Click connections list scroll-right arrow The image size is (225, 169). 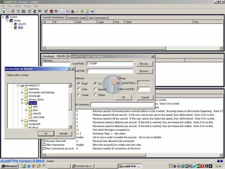(221, 48)
